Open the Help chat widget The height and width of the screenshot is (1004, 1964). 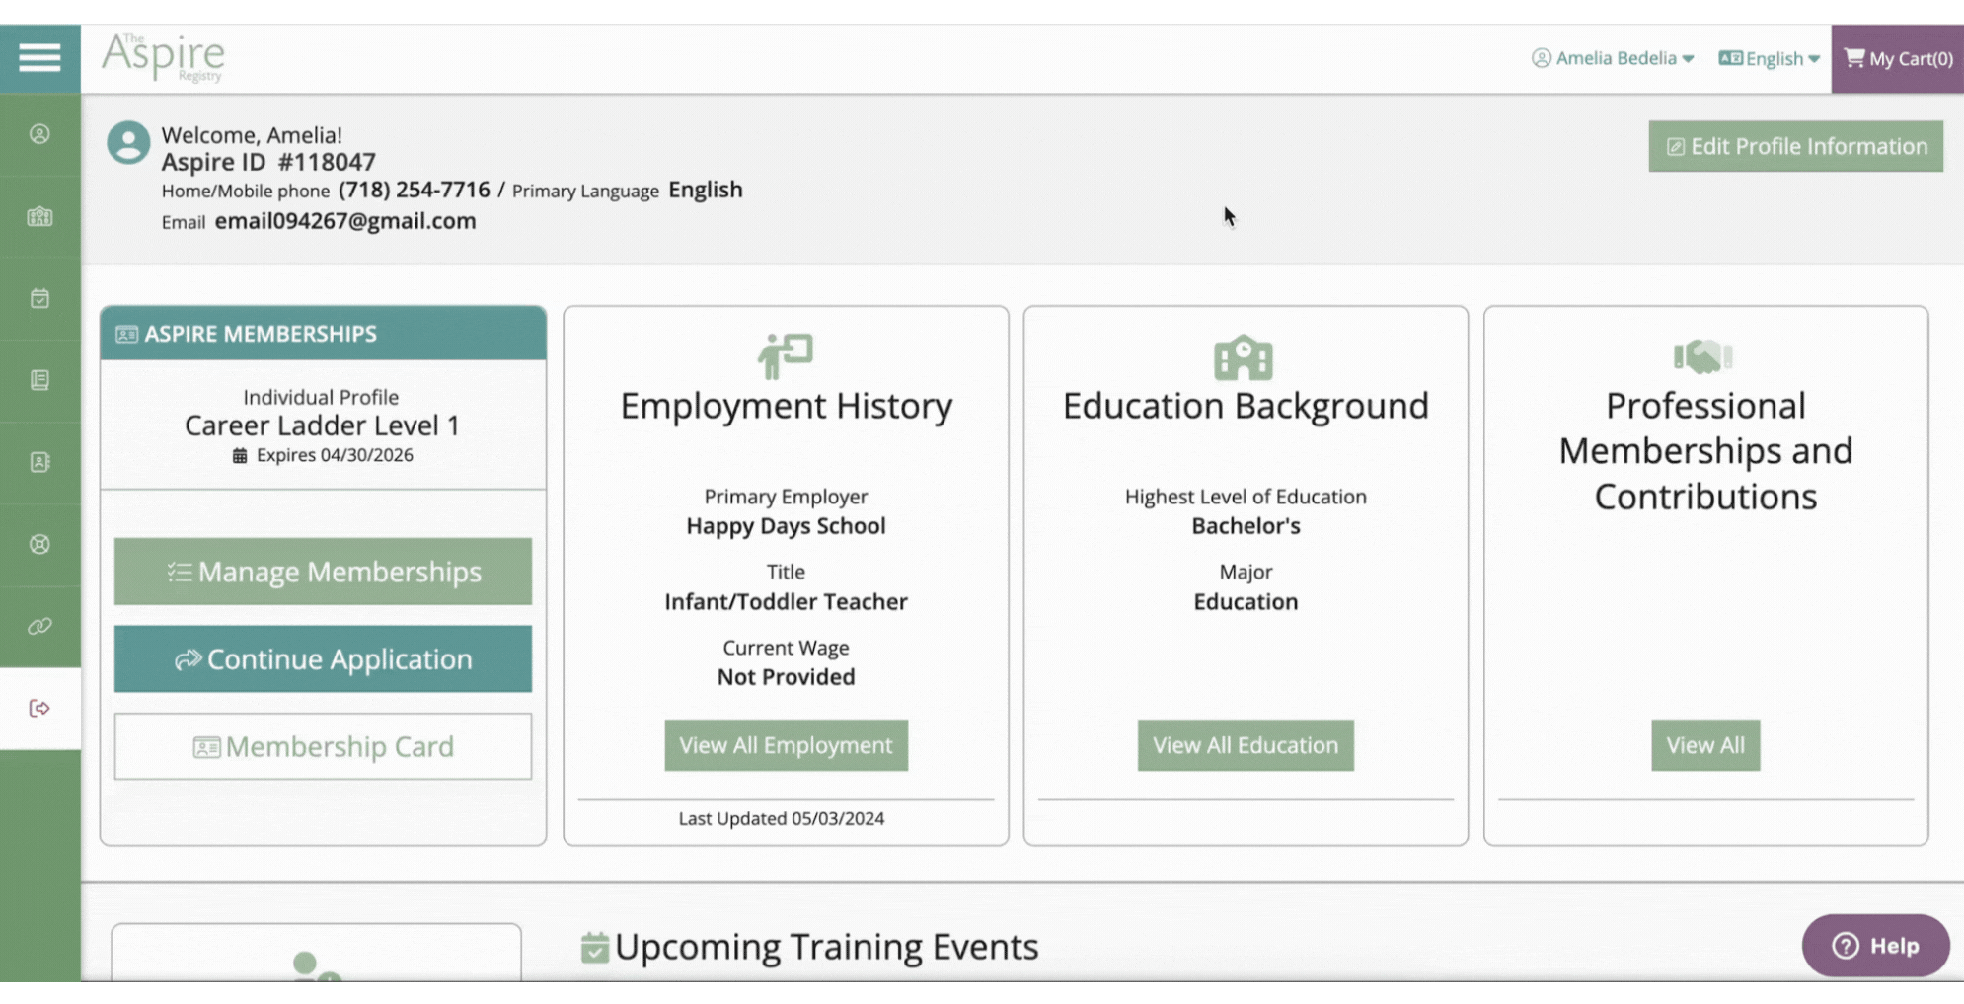pyautogui.click(x=1875, y=945)
